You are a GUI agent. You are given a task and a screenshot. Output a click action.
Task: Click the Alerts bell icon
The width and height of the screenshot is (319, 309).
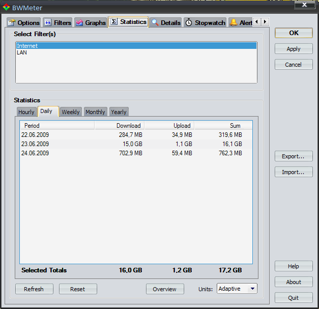(234, 22)
